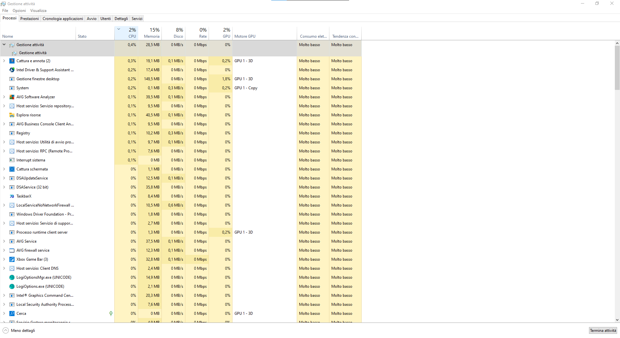Switch to the Servizi tab
The image size is (620, 338).
pyautogui.click(x=137, y=19)
